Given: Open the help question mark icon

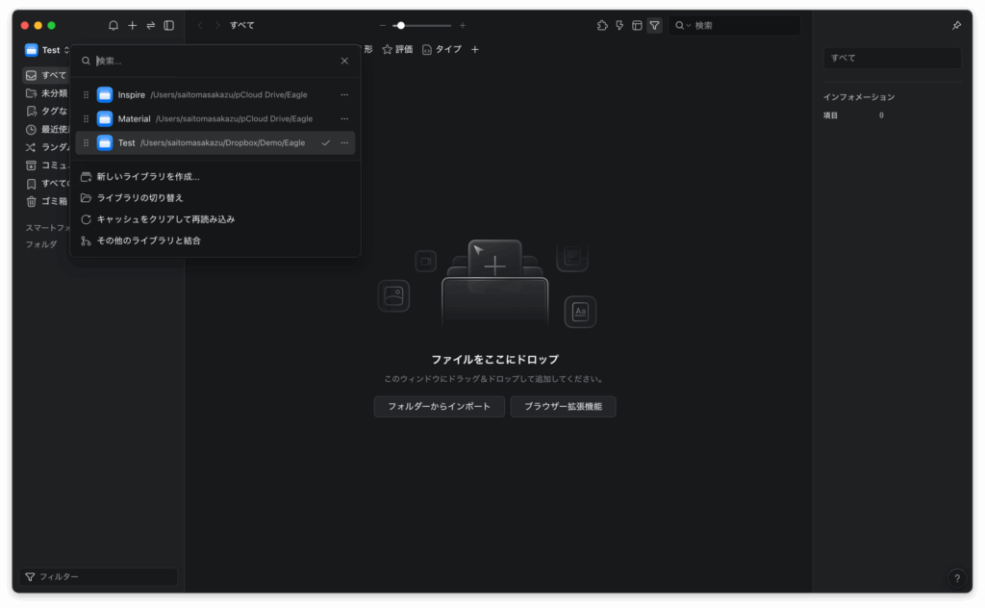Looking at the screenshot, I should (x=956, y=578).
